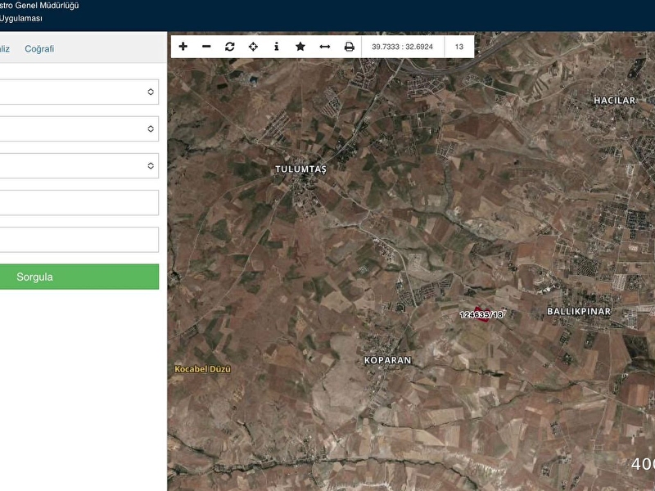This screenshot has width=655, height=491.
Task: Click the Kocabel Düzü map label
Action: coord(202,369)
